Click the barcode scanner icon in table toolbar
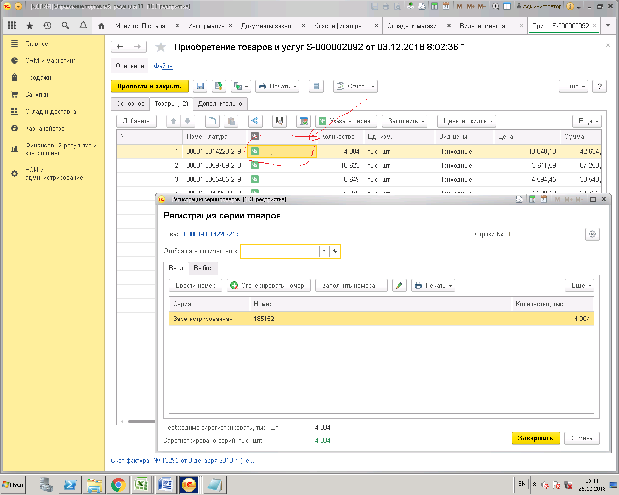This screenshot has width=619, height=495. [x=280, y=121]
